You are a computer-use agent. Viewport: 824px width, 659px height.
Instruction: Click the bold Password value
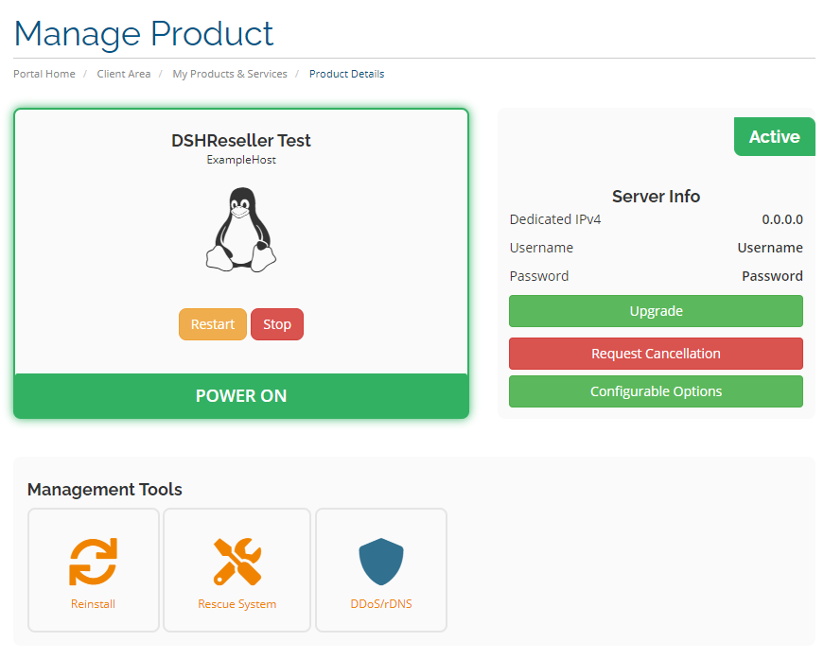point(772,276)
